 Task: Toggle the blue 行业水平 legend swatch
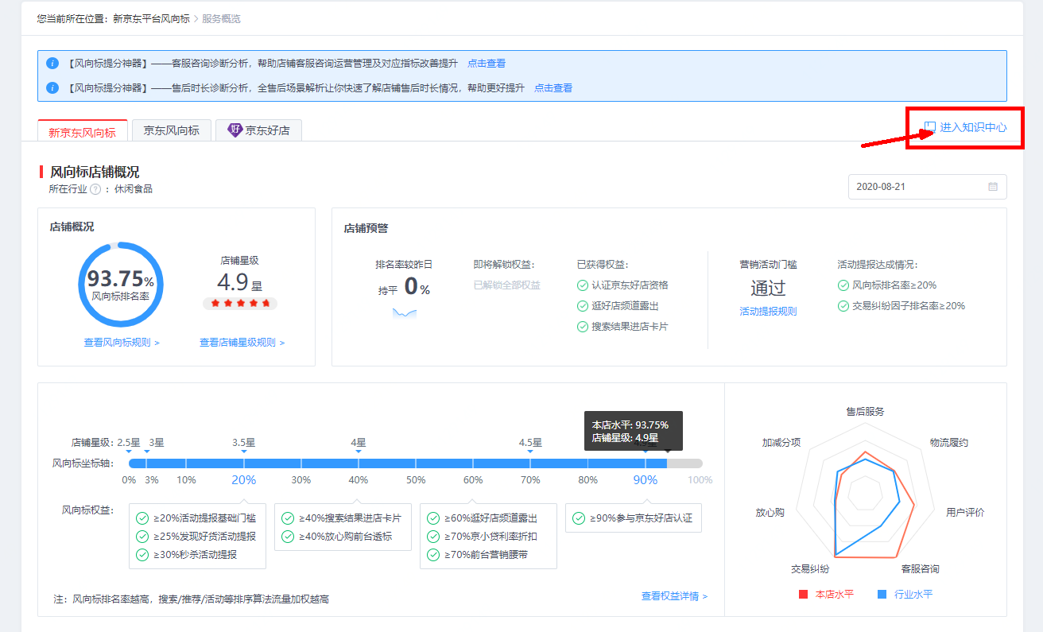tap(882, 595)
